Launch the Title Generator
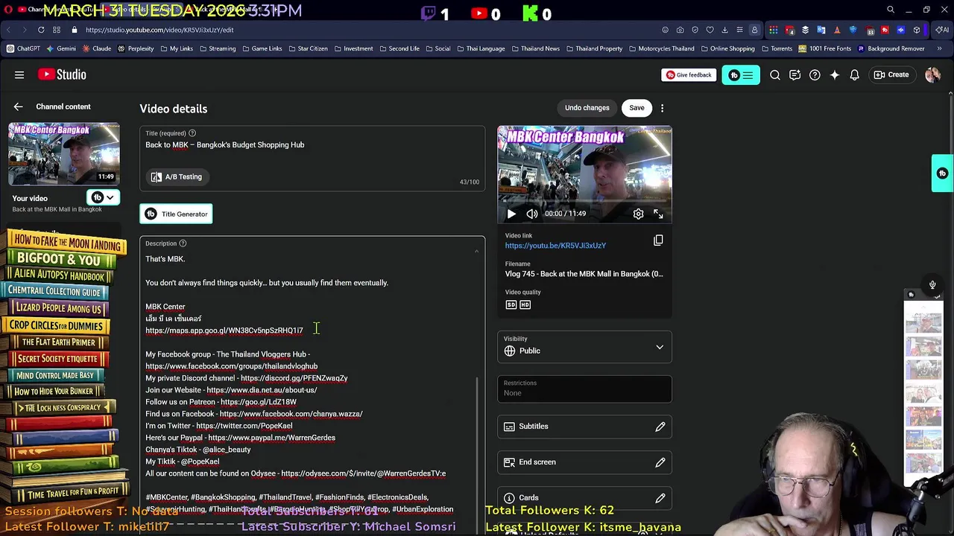 [x=176, y=214]
